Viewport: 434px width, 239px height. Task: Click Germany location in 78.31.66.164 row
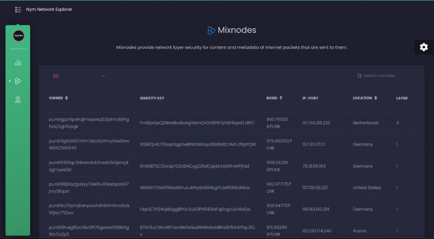tap(362, 166)
